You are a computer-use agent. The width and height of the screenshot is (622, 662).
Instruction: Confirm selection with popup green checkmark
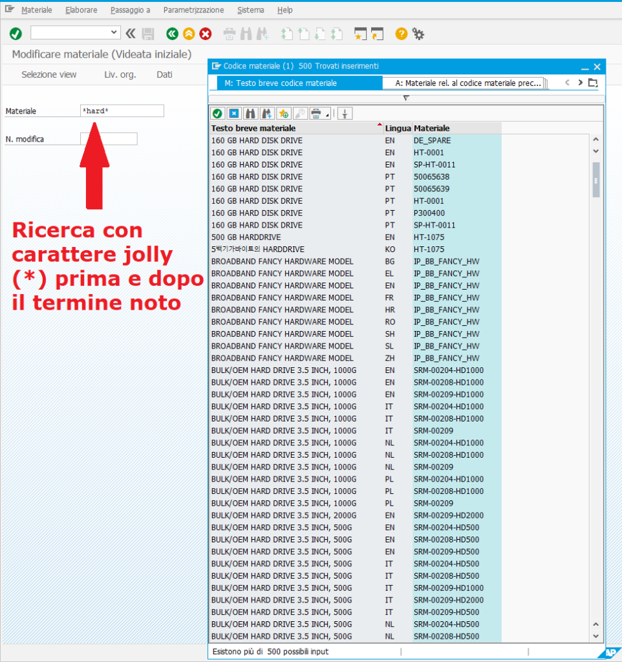[217, 114]
